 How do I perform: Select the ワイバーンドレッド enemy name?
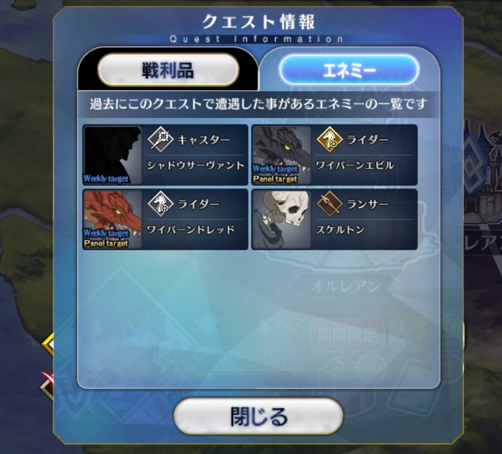[191, 230]
